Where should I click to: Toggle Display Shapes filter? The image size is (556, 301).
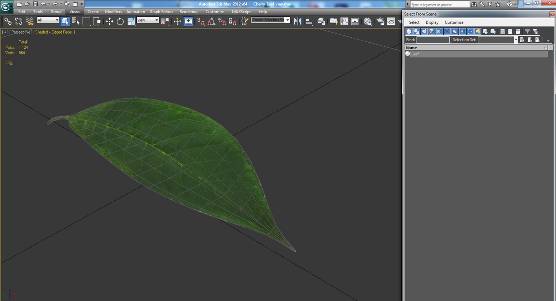pyautogui.click(x=416, y=31)
